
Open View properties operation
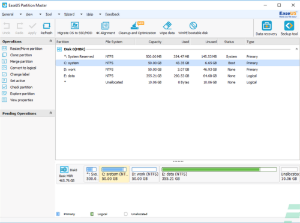coord(17,100)
